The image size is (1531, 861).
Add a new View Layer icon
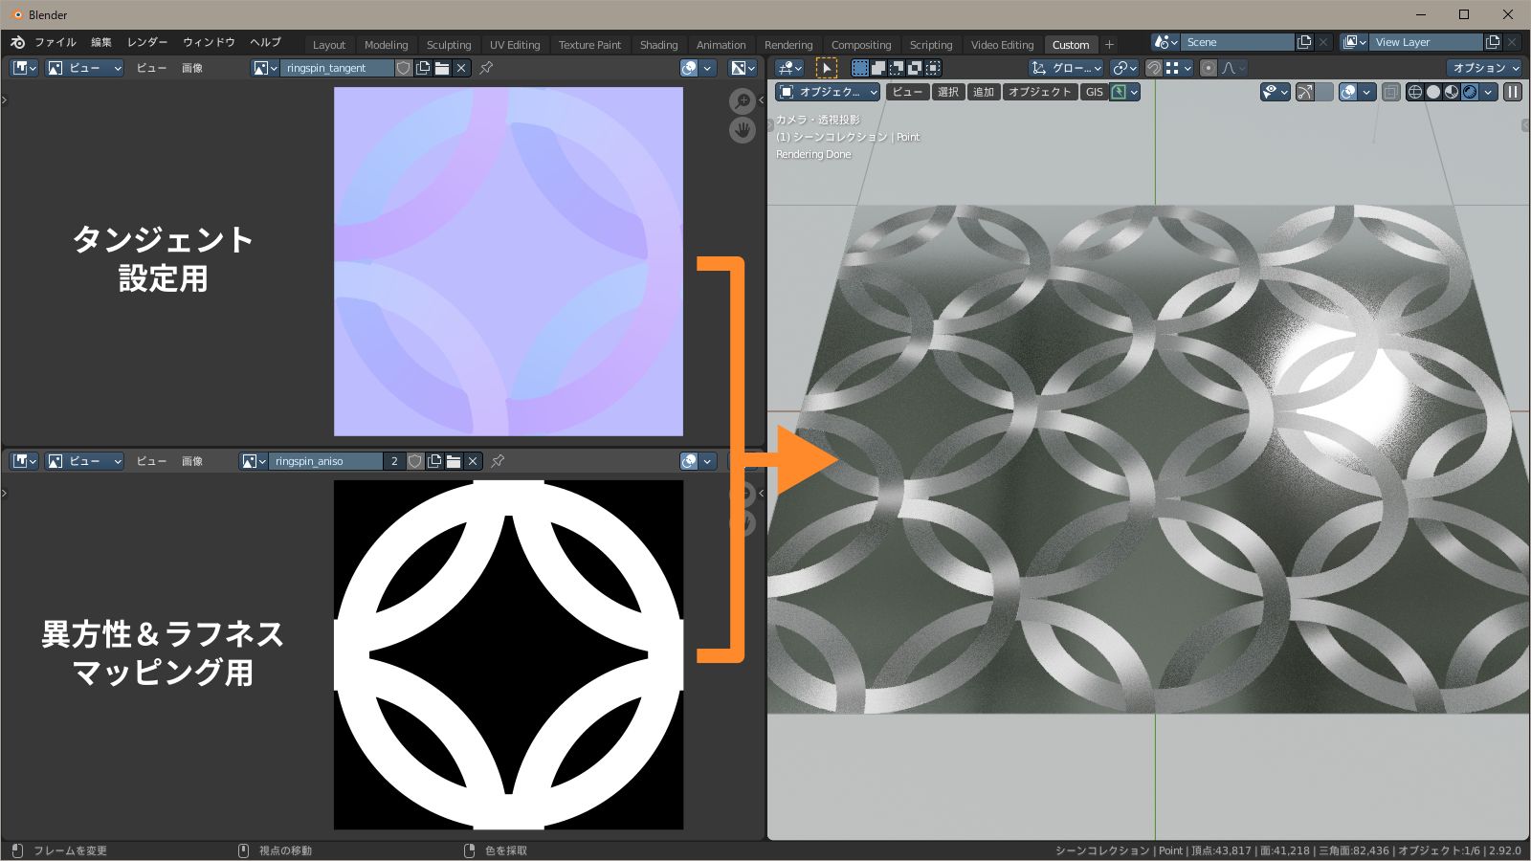[x=1493, y=42]
